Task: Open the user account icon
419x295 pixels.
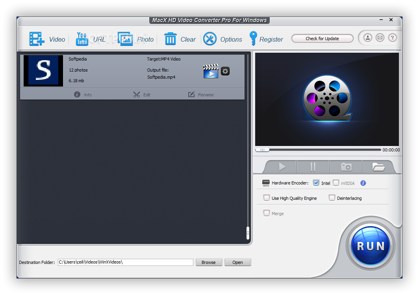Action: [368, 38]
